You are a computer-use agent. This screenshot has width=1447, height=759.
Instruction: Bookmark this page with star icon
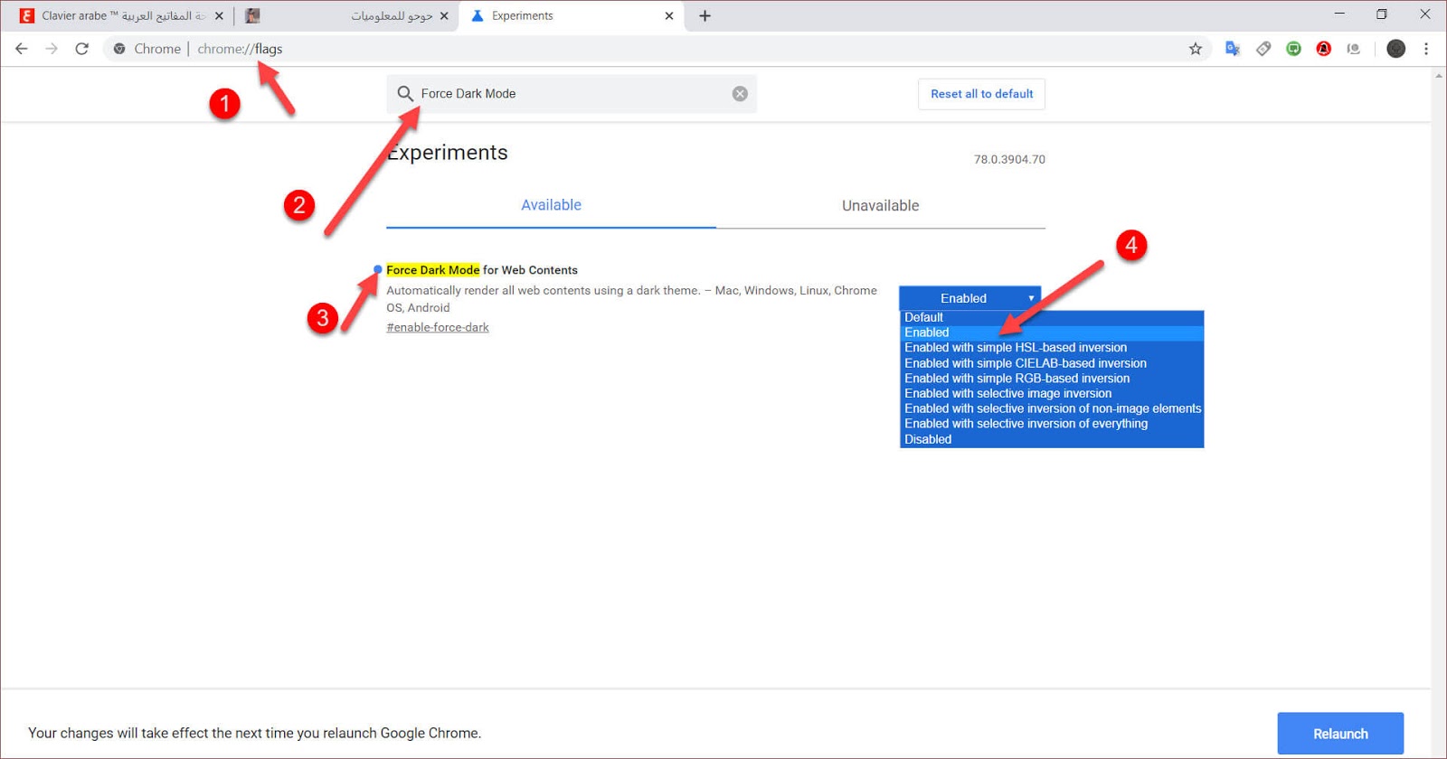pyautogui.click(x=1195, y=49)
